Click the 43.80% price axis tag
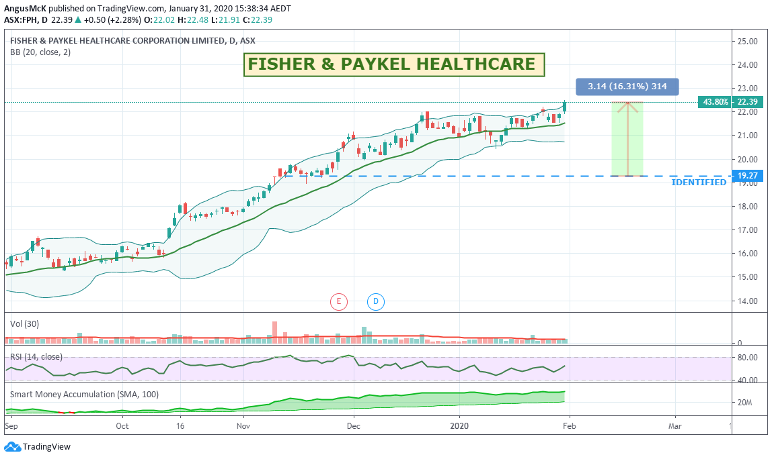772x459 pixels. (715, 102)
